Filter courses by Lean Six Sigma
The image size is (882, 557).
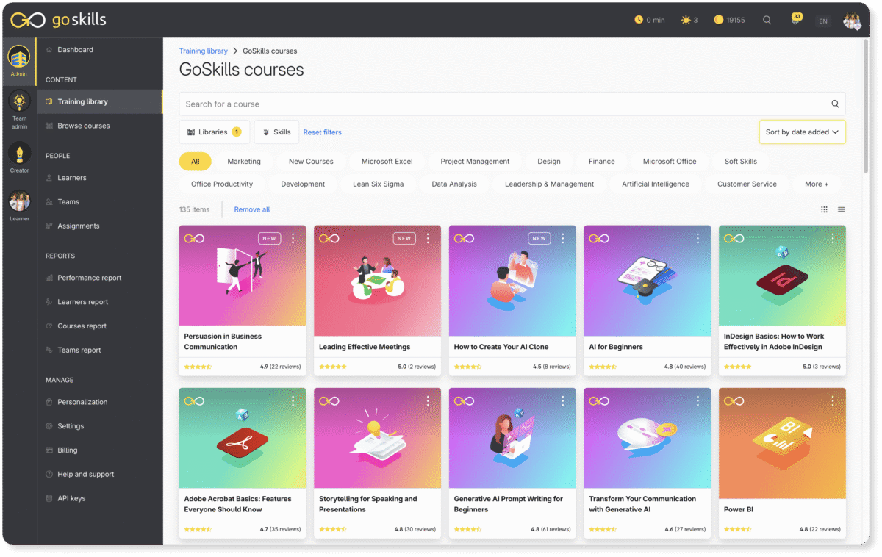coord(378,184)
